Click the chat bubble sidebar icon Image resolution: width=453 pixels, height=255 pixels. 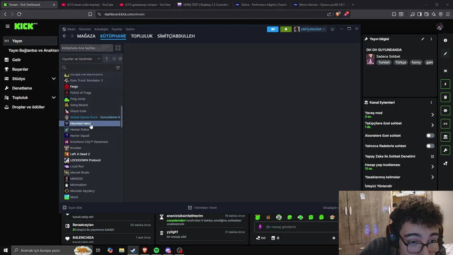(445, 110)
